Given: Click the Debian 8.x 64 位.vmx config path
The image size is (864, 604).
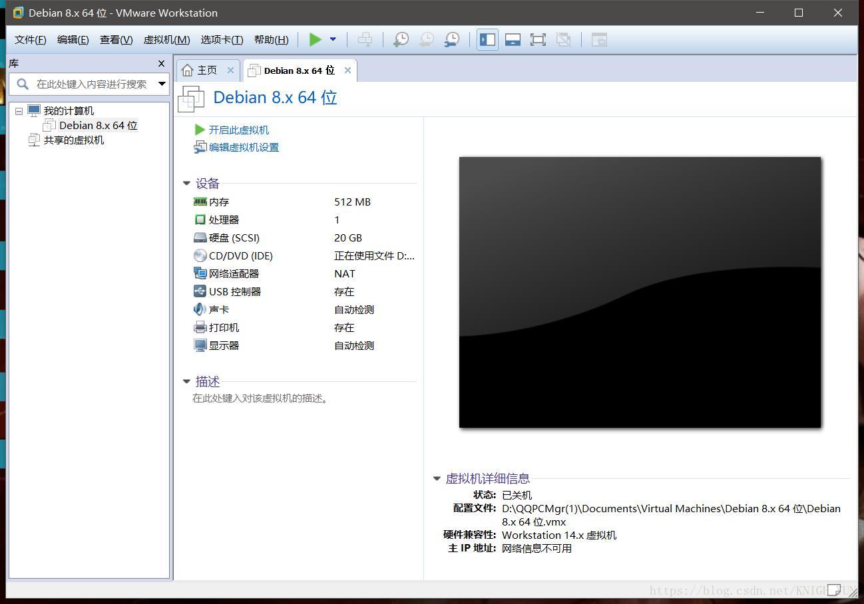Looking at the screenshot, I should tap(671, 515).
